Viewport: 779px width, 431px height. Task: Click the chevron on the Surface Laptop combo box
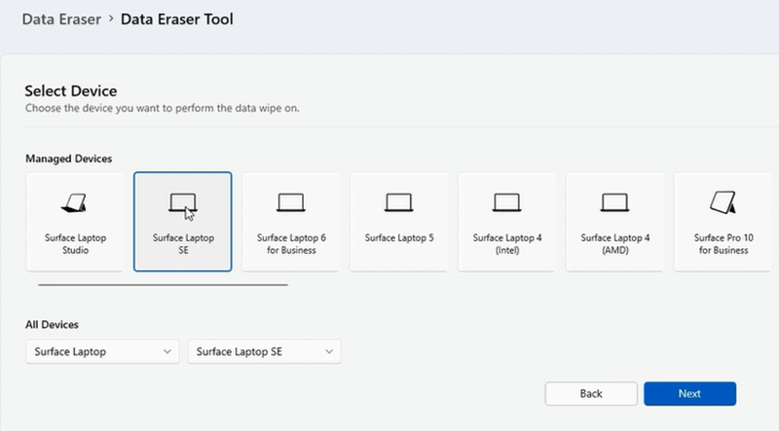[x=168, y=351]
